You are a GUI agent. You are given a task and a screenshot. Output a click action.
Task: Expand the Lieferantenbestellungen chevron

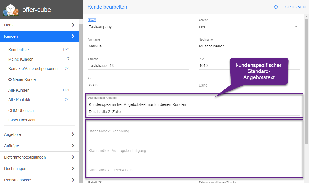(73, 157)
